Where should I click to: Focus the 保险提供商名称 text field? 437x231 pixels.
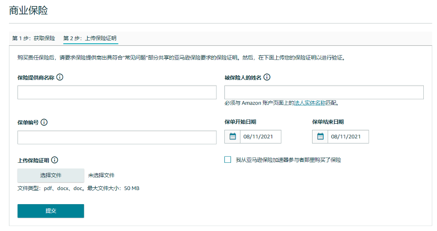[117, 92]
